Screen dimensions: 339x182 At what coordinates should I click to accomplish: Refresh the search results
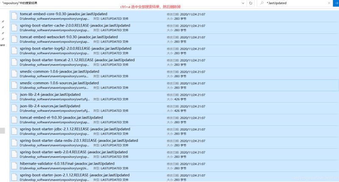(x=251, y=3)
